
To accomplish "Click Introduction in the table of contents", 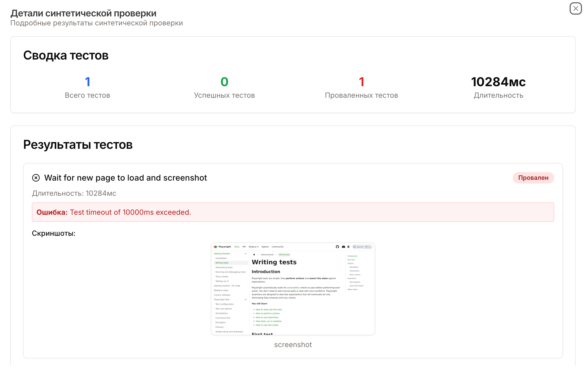I will pyautogui.click(x=352, y=256).
